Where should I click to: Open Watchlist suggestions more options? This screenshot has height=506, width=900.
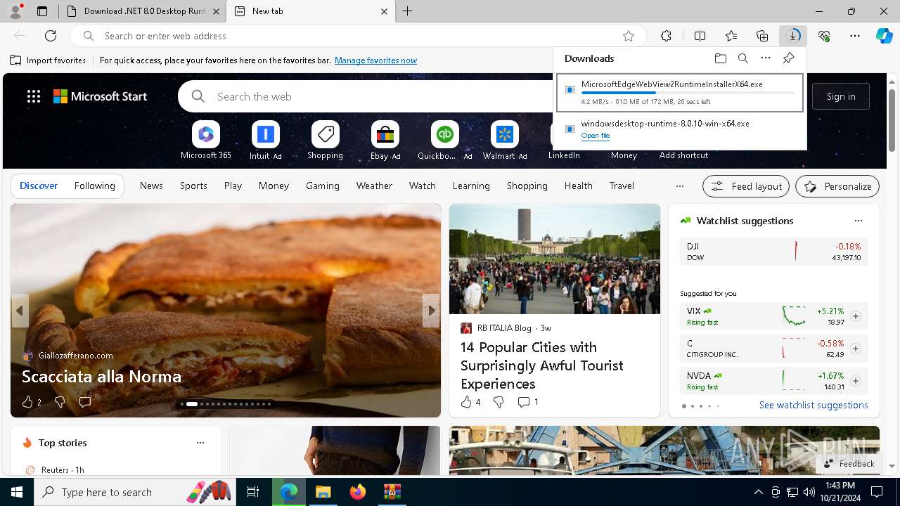tap(858, 221)
